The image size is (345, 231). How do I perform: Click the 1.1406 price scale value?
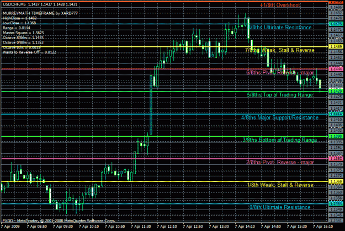(336, 125)
